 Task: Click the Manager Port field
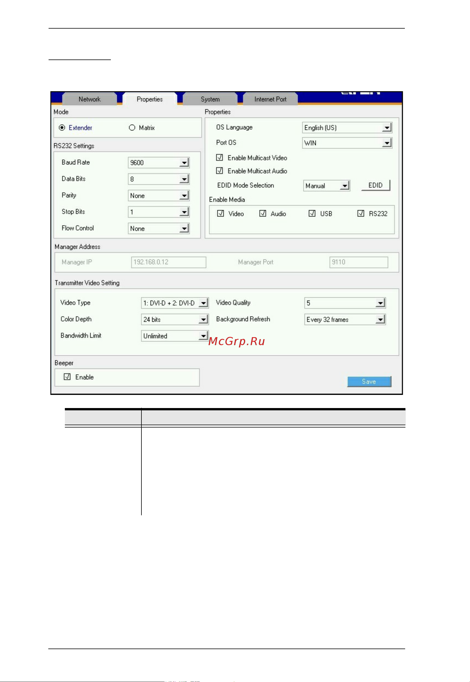pos(359,262)
